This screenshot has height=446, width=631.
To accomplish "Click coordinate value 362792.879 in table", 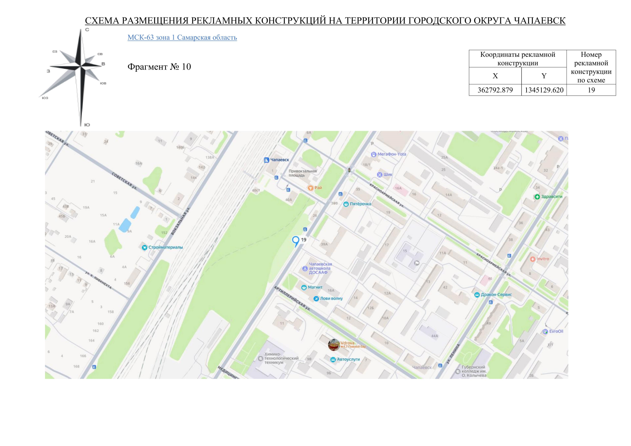I will click(495, 90).
